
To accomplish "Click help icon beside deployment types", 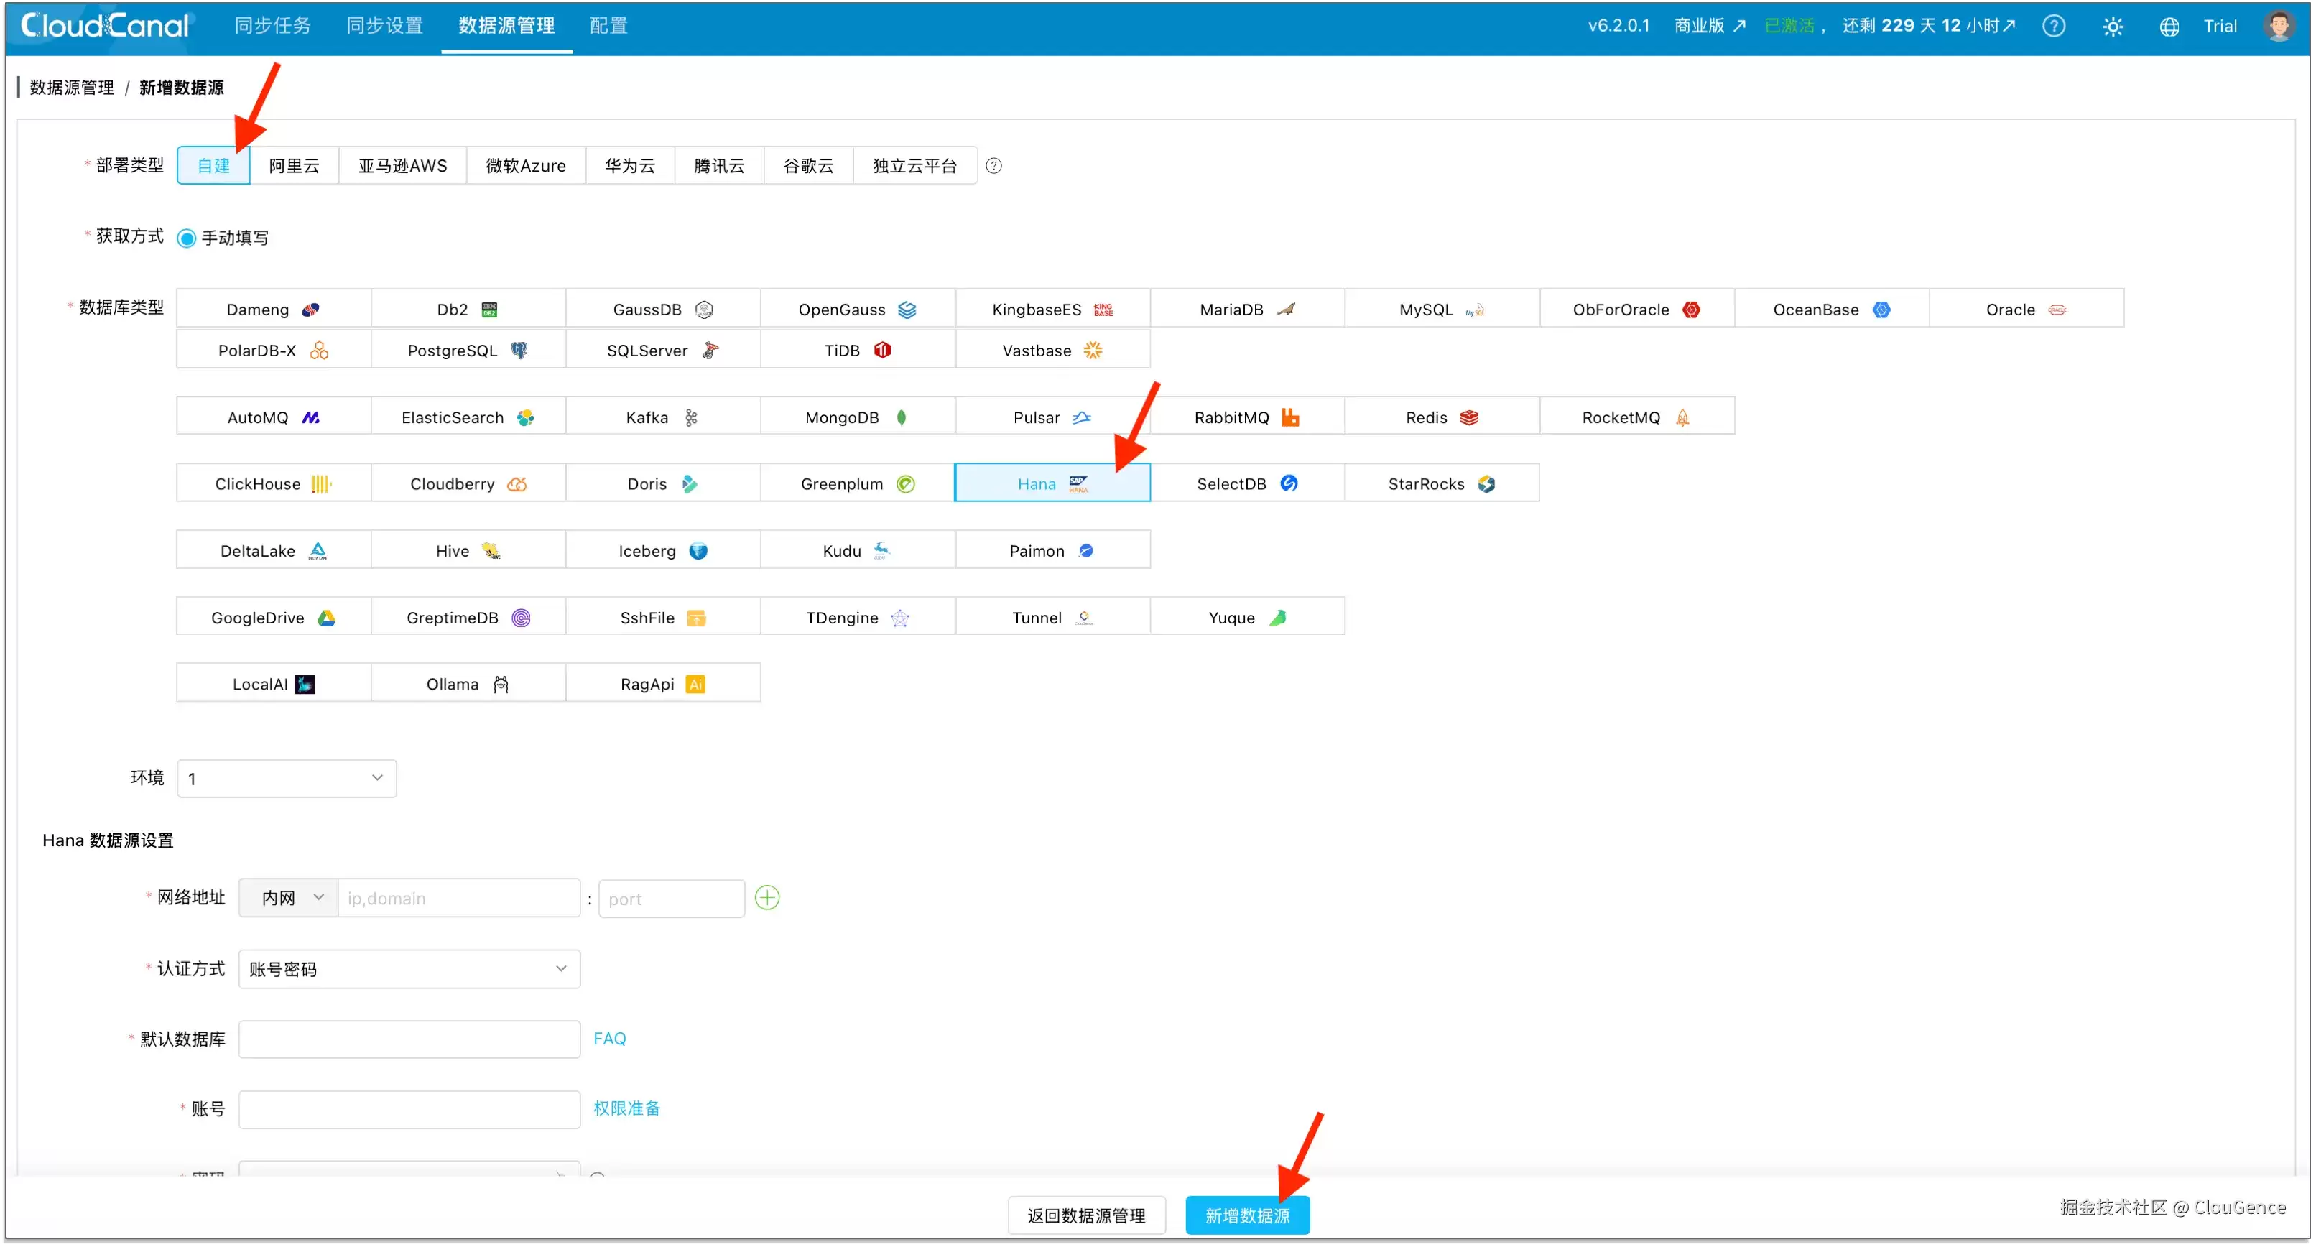I will coord(993,165).
